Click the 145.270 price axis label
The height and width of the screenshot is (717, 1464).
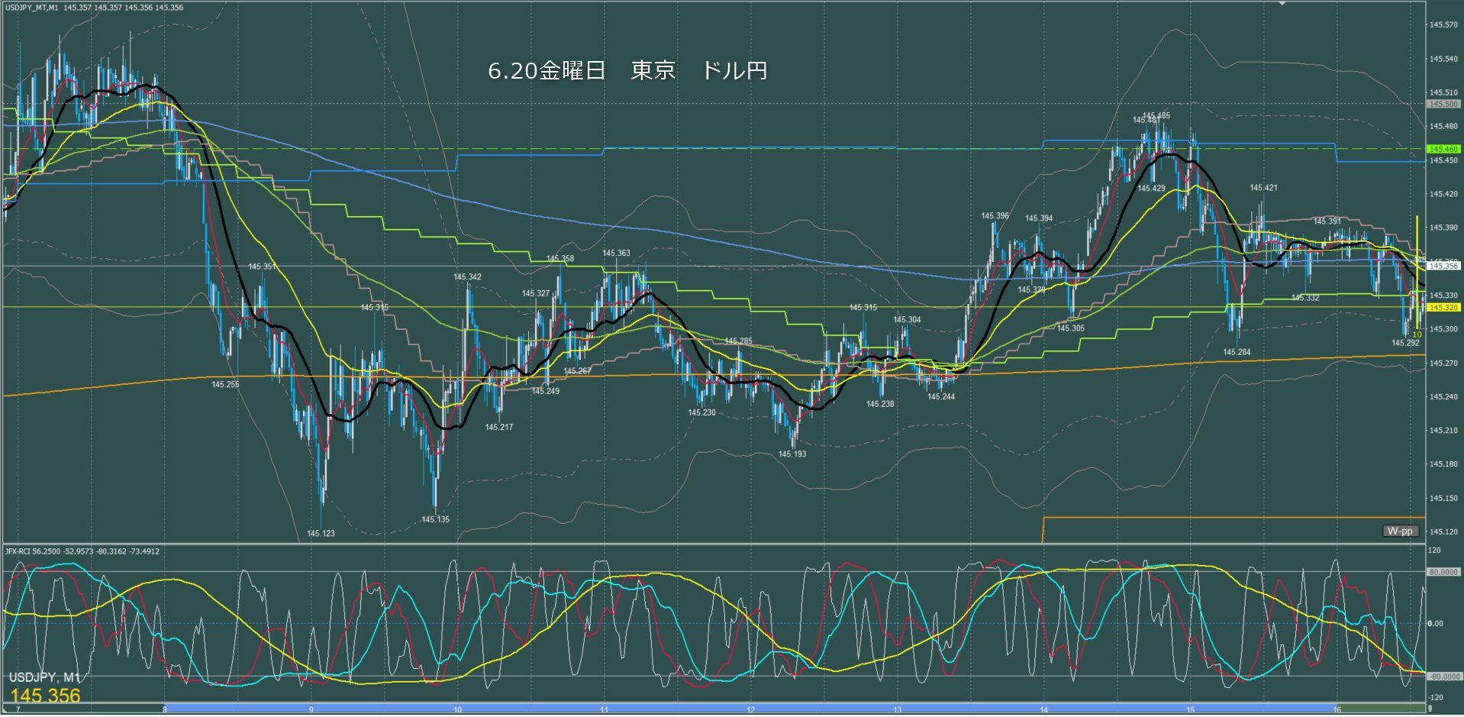coord(1443,363)
